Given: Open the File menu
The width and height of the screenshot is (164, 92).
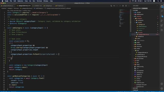Looking at the screenshot, I should (11, 1).
